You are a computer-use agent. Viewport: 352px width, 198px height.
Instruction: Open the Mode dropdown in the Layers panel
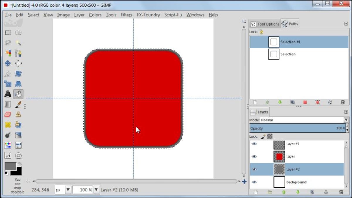click(346, 120)
